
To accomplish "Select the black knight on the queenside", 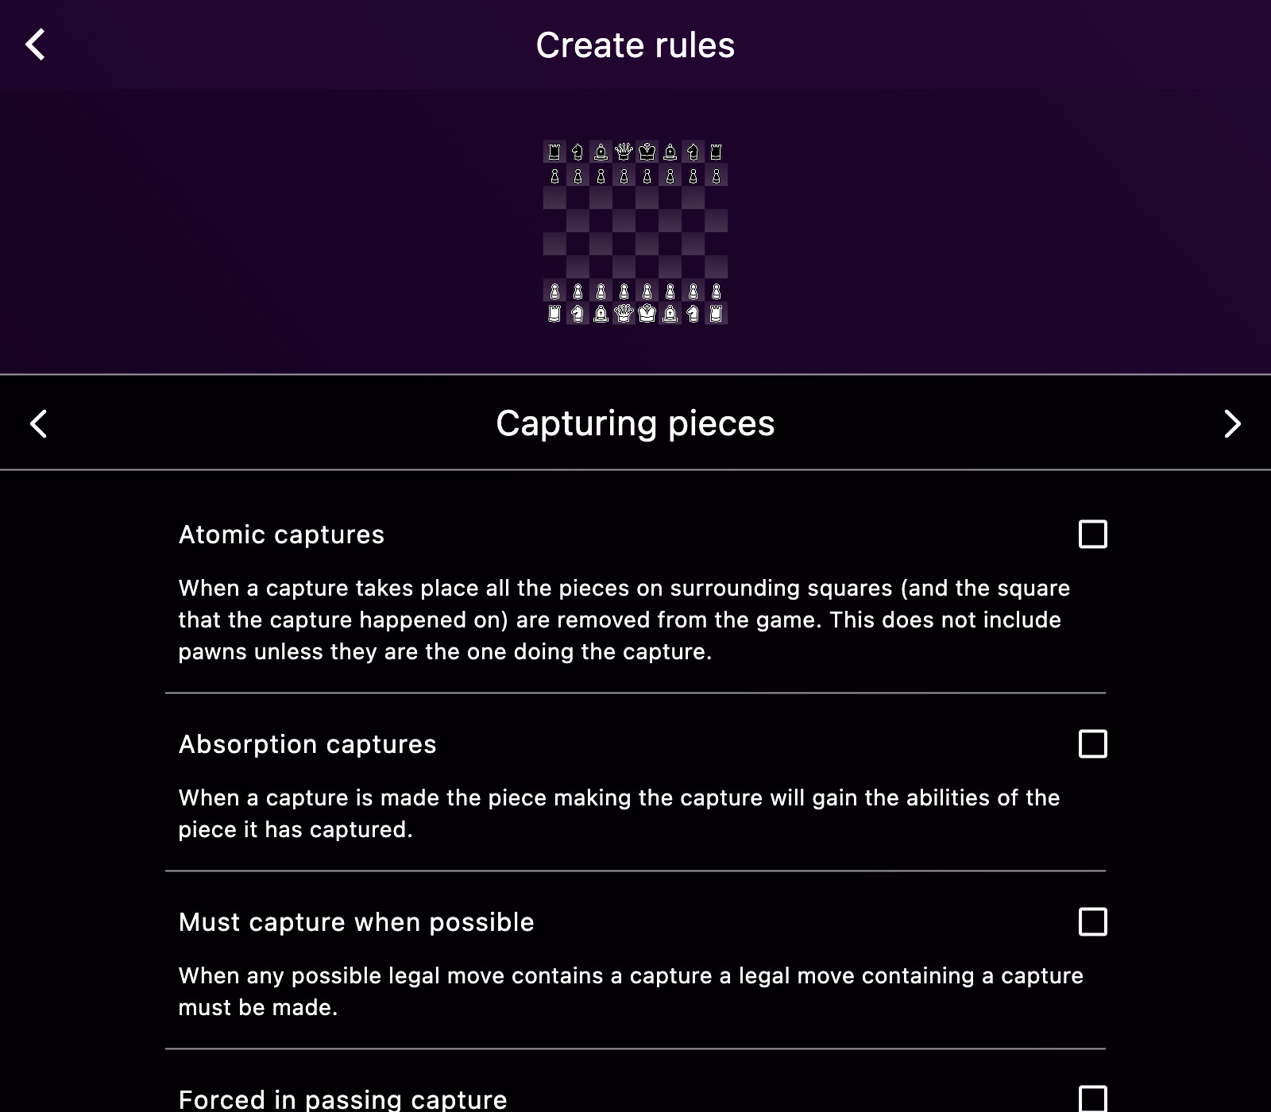I will [x=577, y=152].
